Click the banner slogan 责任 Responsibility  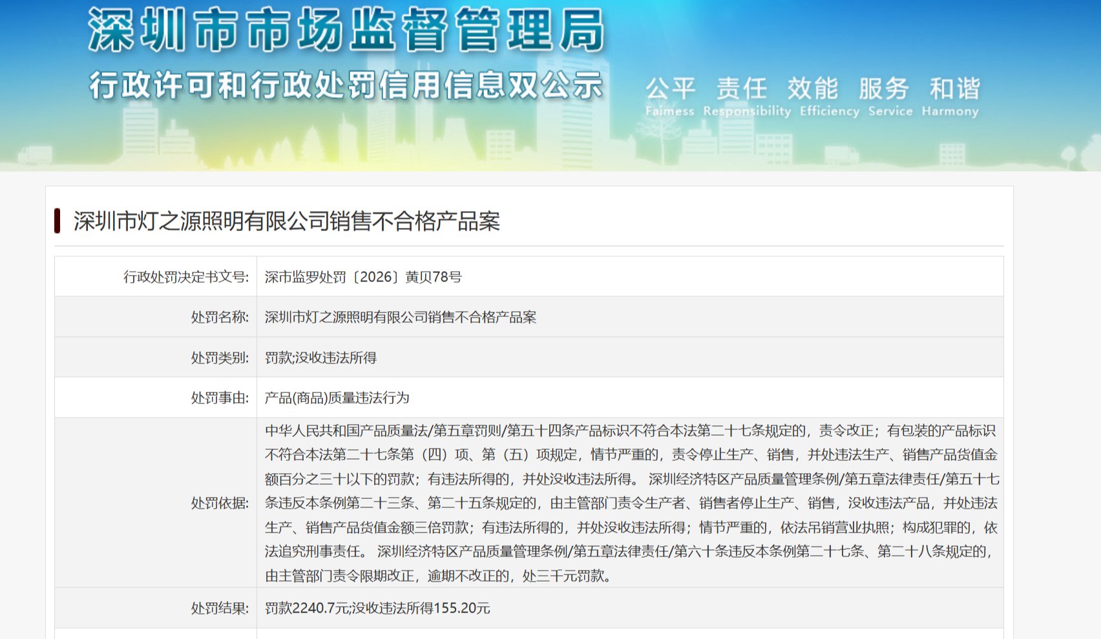coord(747,97)
